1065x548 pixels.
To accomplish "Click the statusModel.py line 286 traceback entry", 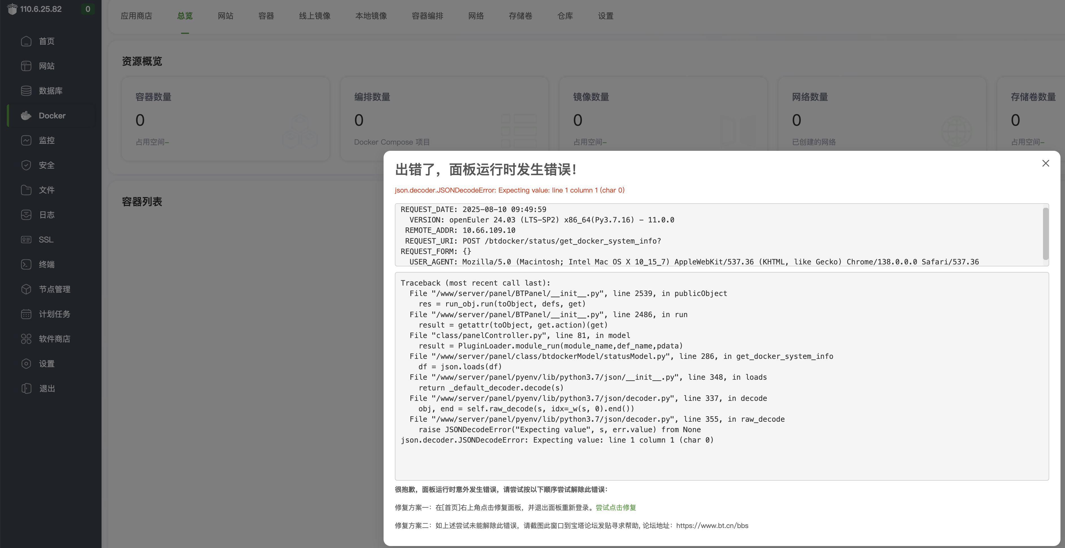I will tap(621, 356).
